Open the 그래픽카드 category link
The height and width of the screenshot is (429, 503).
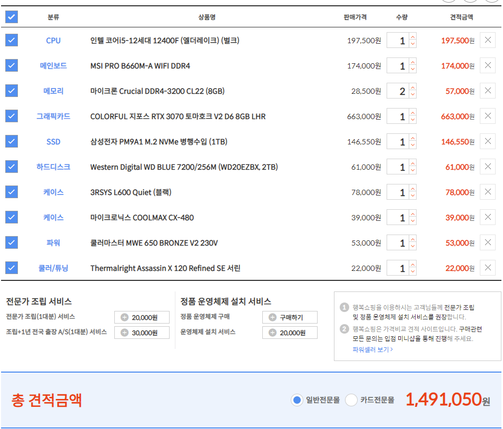click(x=53, y=116)
